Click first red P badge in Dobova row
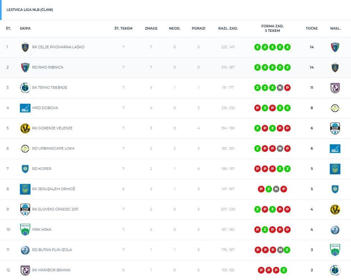The height and width of the screenshot is (280, 351). [257, 108]
